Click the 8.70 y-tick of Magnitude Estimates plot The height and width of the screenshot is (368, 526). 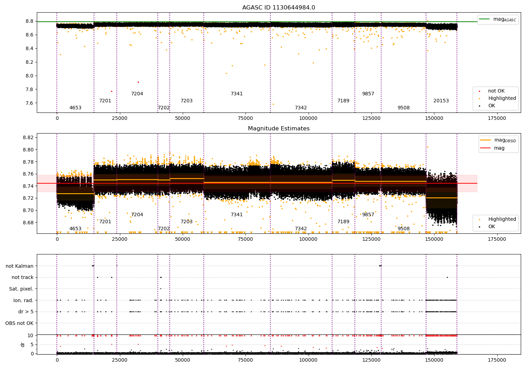(28, 211)
